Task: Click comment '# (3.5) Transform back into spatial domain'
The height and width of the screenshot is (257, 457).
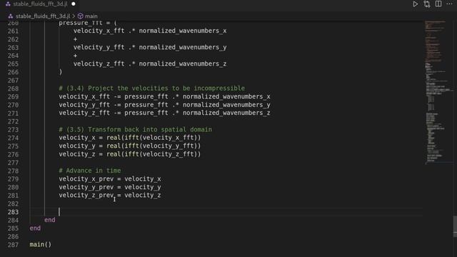Action: [x=136, y=129]
